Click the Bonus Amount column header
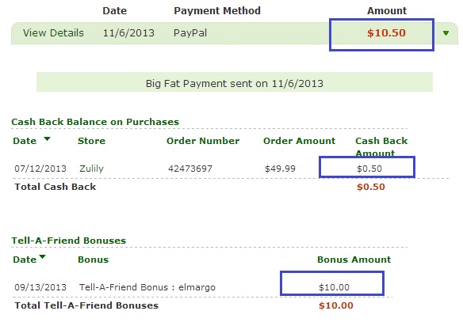Viewport: 463px width, 326px height. click(x=354, y=260)
